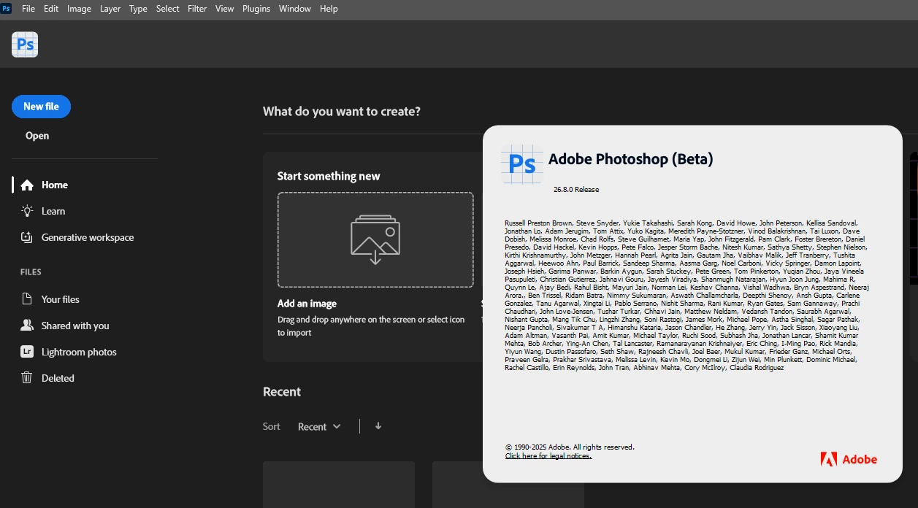Click the Adobe logo in the About dialog
The width and height of the screenshot is (918, 508).
point(849,459)
